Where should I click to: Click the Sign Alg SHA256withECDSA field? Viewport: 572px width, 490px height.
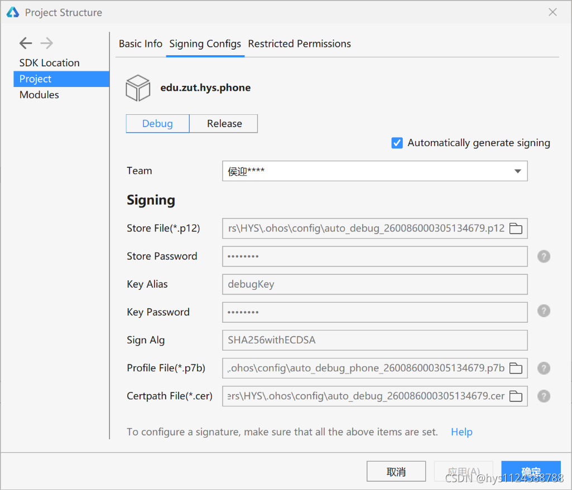coord(374,340)
